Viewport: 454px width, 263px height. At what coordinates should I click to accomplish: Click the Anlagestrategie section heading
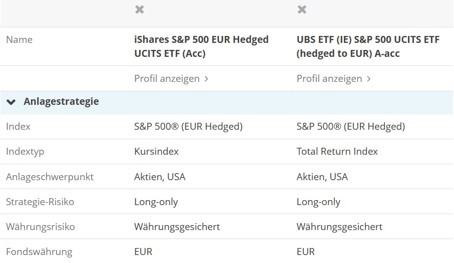(x=61, y=102)
